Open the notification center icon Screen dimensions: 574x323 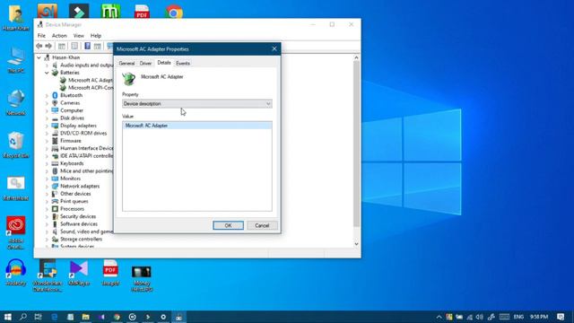click(x=561, y=317)
